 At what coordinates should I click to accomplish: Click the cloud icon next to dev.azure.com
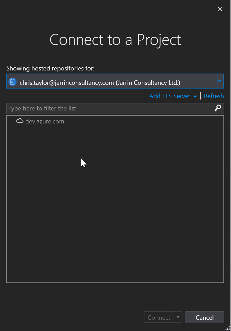coord(20,121)
